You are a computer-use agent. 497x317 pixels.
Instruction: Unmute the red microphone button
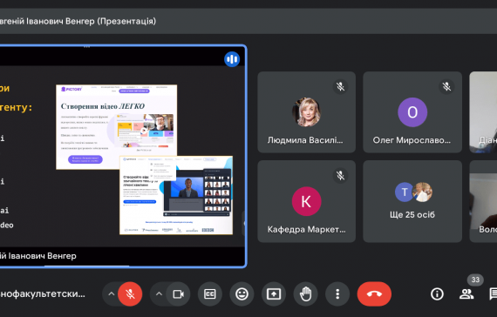(x=130, y=294)
